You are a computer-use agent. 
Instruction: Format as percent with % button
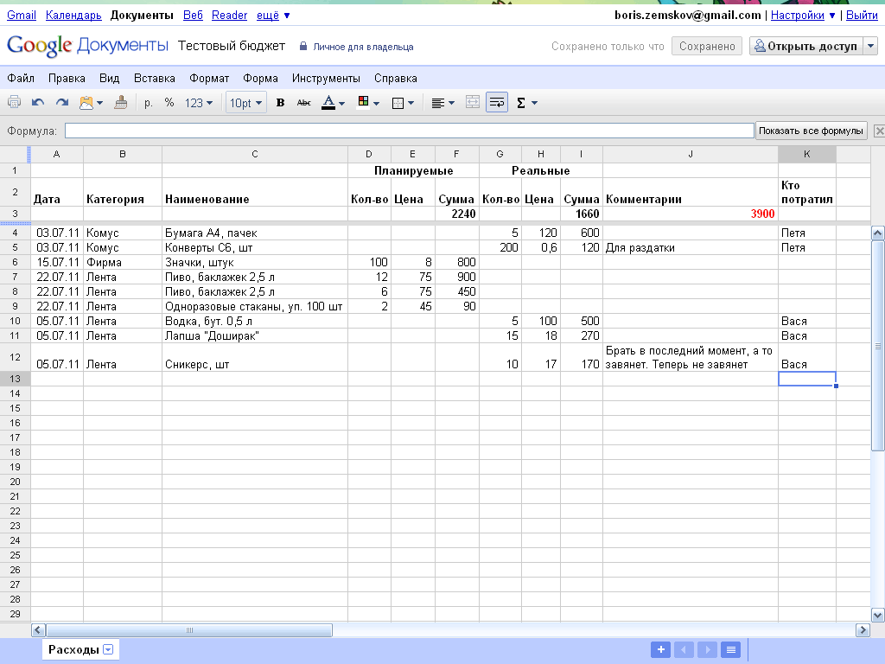point(169,103)
